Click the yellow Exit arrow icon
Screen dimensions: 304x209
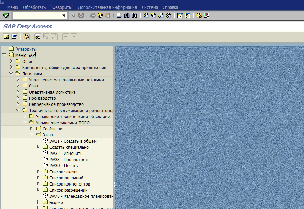click(x=100, y=15)
